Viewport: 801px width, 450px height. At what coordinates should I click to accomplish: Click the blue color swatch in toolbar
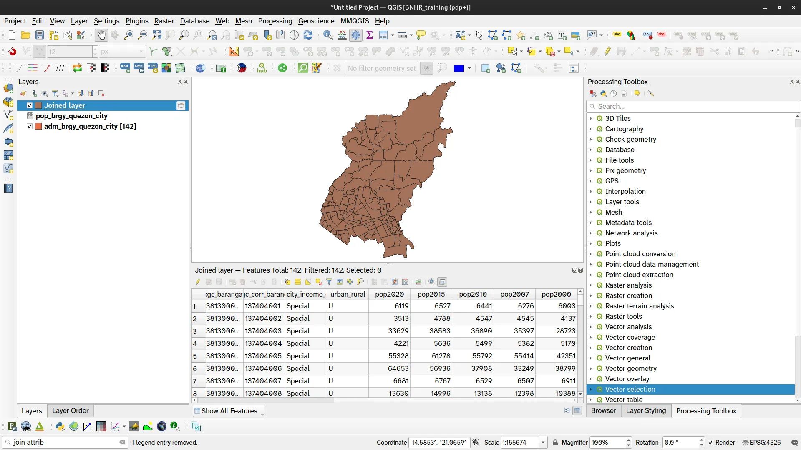click(x=458, y=68)
